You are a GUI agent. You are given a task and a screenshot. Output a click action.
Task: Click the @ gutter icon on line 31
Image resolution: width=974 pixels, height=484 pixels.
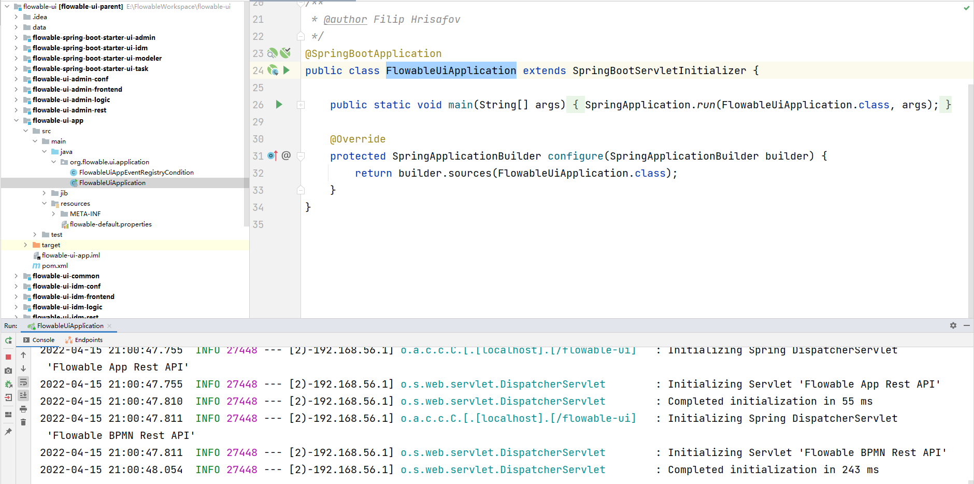(x=286, y=155)
